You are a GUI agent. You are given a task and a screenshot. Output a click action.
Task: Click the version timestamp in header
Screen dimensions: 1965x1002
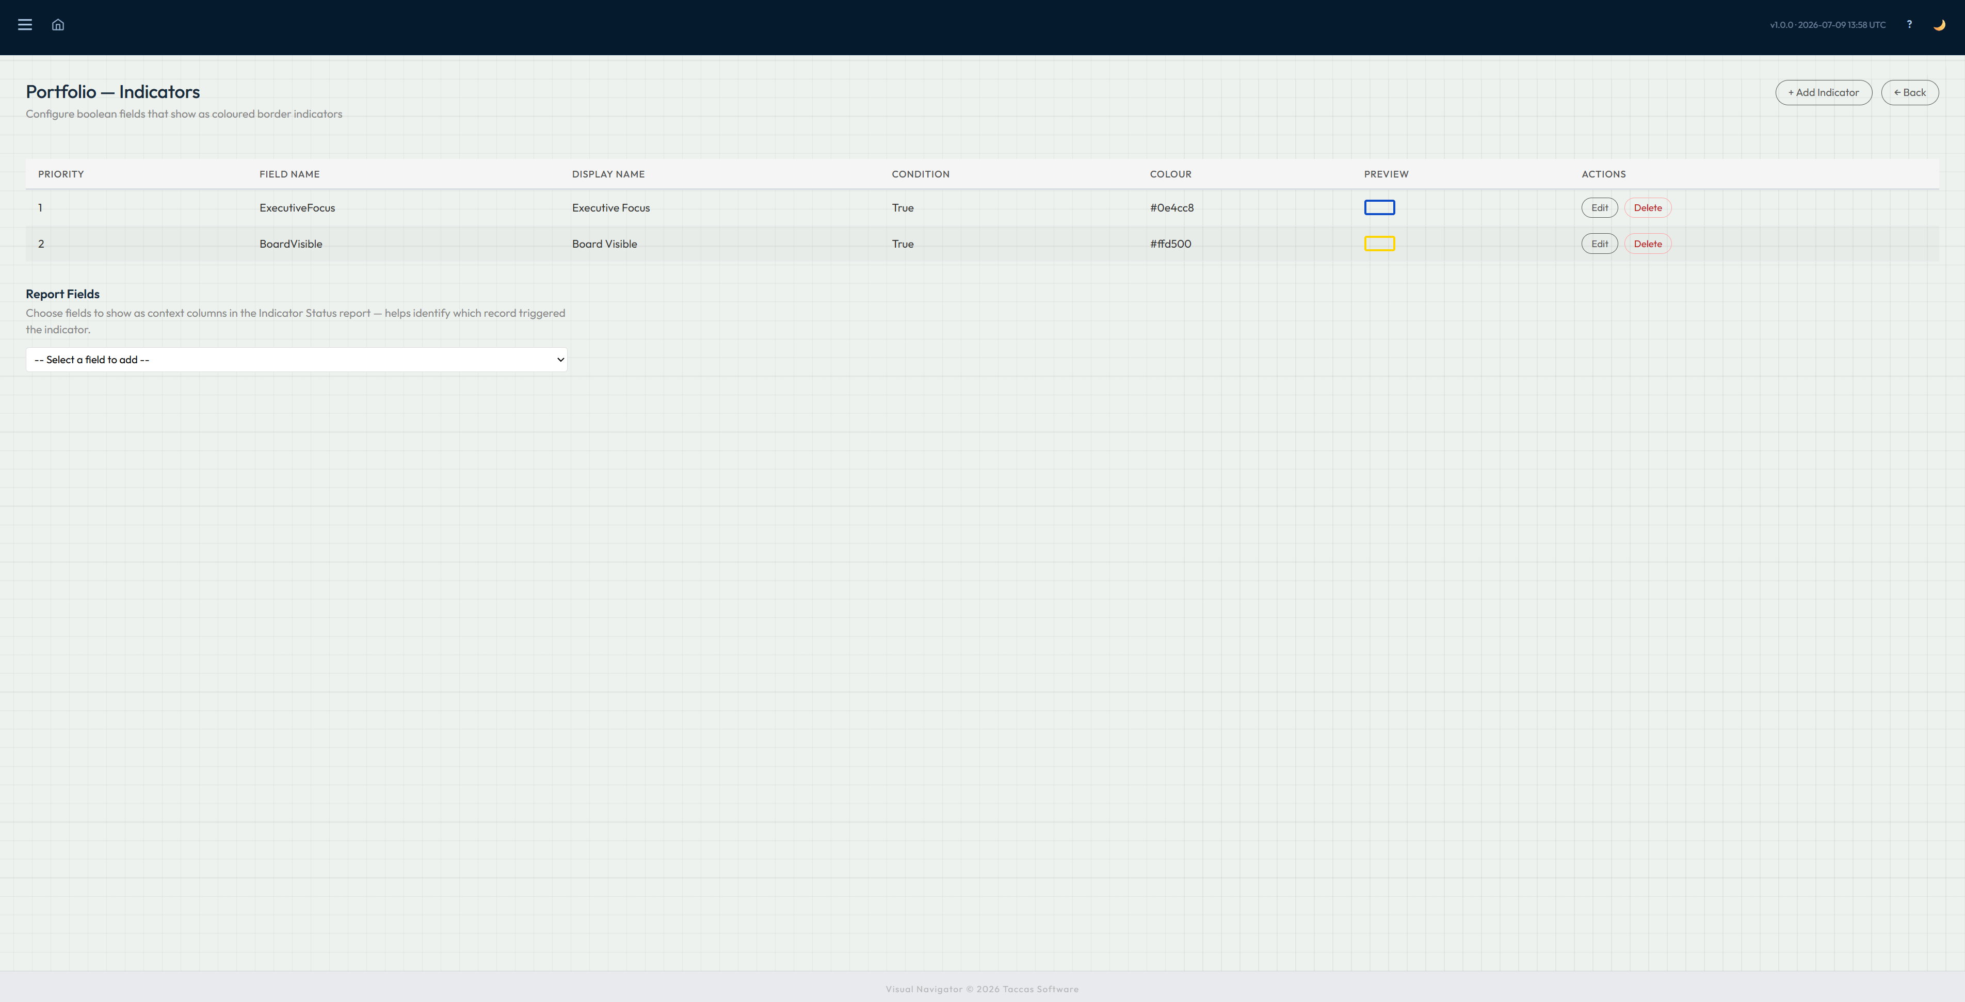click(1827, 25)
